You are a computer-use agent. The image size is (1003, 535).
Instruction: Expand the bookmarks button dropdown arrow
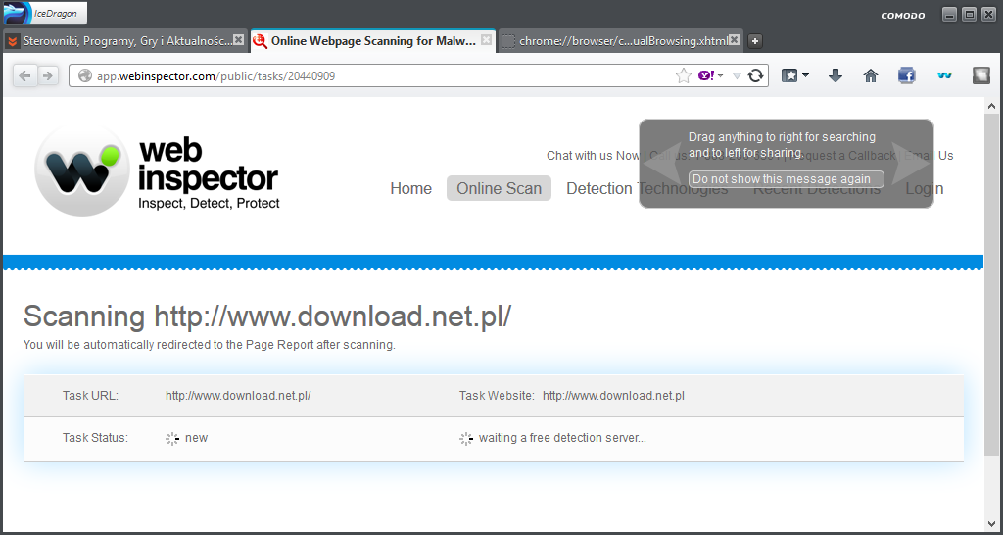[805, 75]
